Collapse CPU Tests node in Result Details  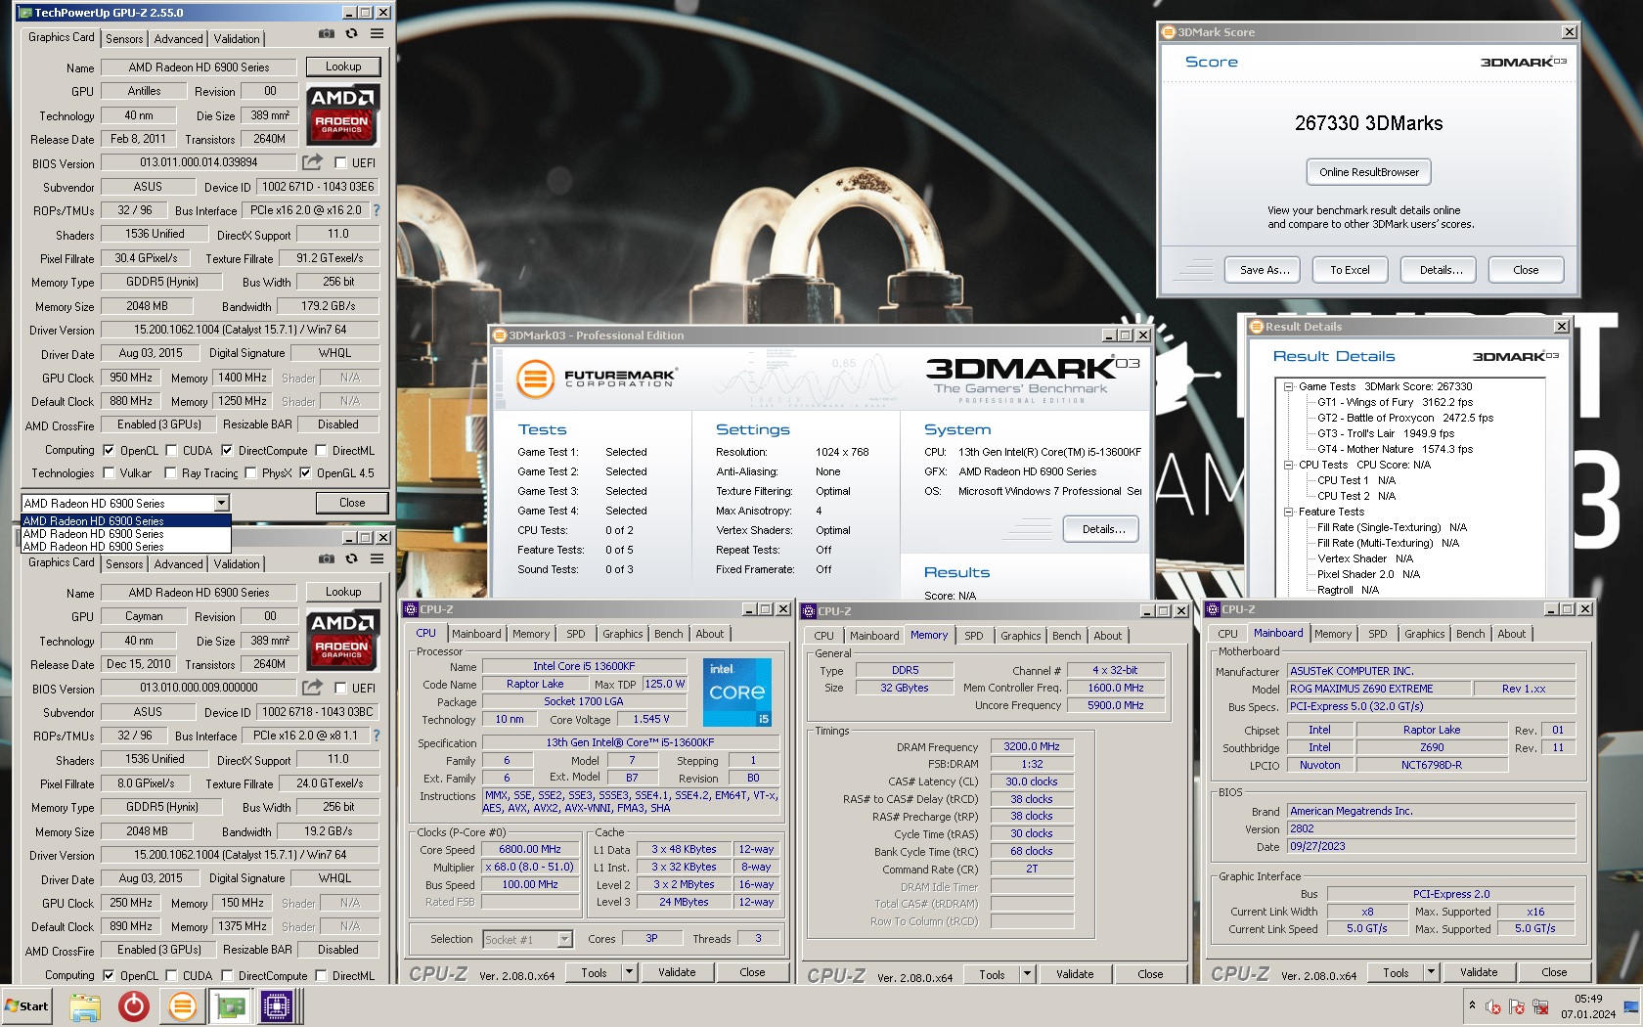click(x=1288, y=465)
